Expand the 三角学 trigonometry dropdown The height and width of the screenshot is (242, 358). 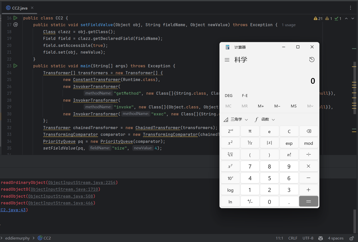[236, 120]
